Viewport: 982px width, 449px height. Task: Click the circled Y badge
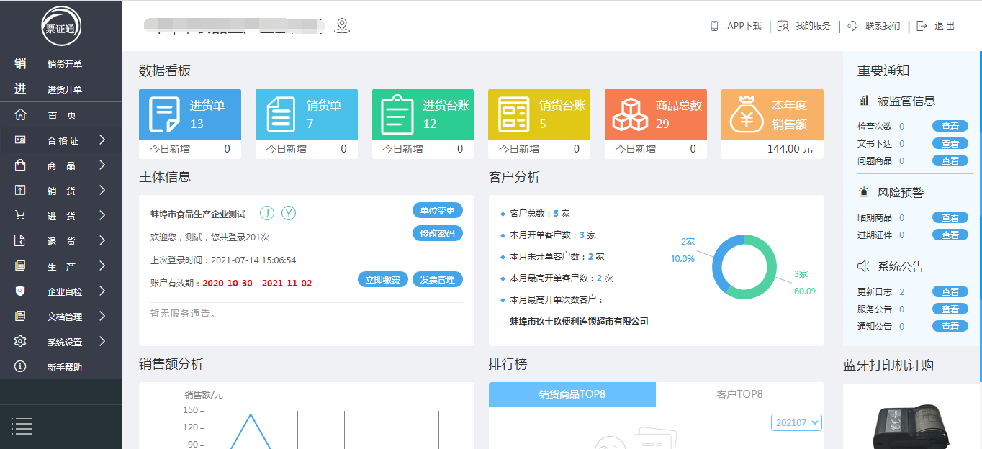(289, 213)
